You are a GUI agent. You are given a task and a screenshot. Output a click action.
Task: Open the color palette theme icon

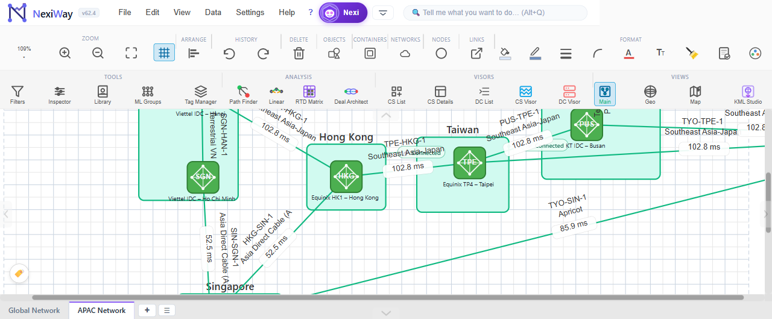[755, 53]
